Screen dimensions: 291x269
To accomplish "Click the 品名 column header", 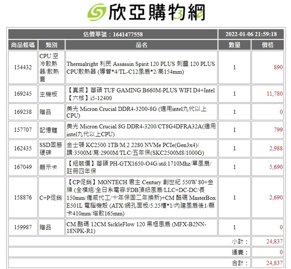I will (141, 45).
